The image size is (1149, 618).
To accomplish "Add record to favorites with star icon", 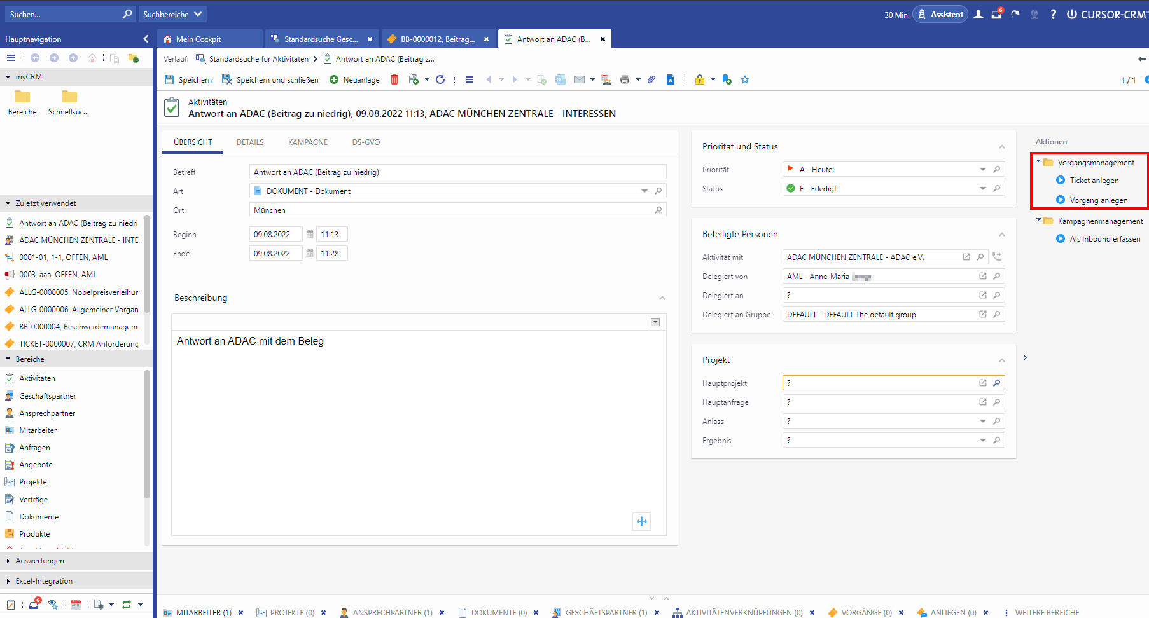I will (x=745, y=79).
